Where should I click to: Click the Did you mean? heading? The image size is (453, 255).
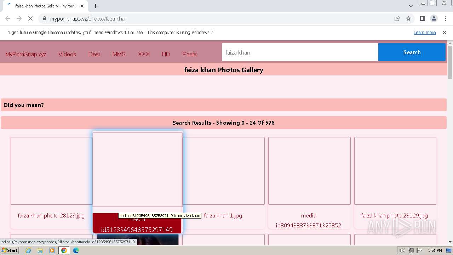click(x=24, y=105)
